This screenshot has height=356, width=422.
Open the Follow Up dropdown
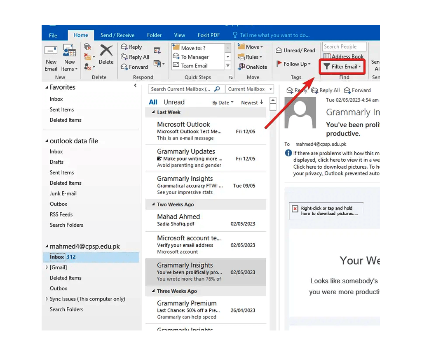(293, 64)
